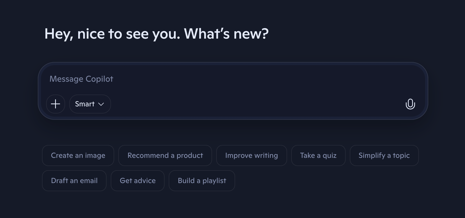Start voice input with microphone icon

coord(410,104)
